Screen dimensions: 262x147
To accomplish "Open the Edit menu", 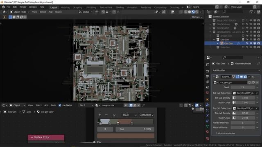I will pos(15,7).
